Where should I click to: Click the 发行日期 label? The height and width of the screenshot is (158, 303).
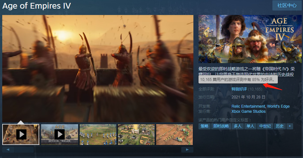[206, 97]
